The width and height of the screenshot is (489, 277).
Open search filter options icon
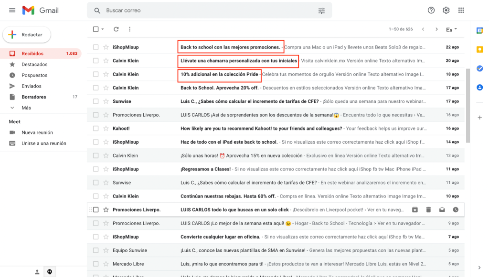(321, 10)
